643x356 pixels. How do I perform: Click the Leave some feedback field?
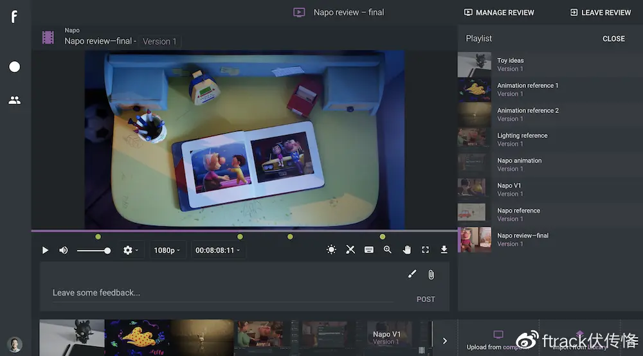222,293
